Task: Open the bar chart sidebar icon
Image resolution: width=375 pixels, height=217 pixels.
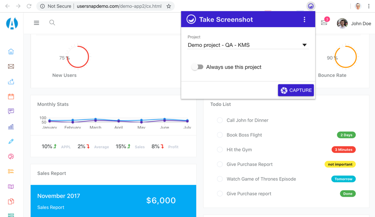Action: tap(11, 126)
